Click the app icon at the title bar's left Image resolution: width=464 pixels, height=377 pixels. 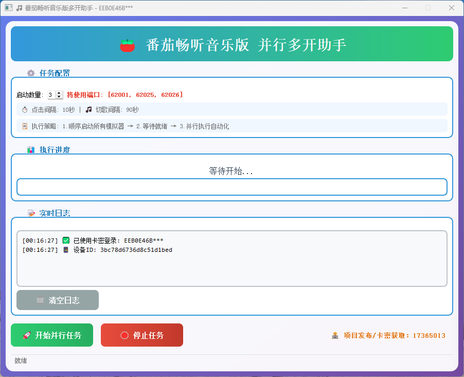[9, 8]
